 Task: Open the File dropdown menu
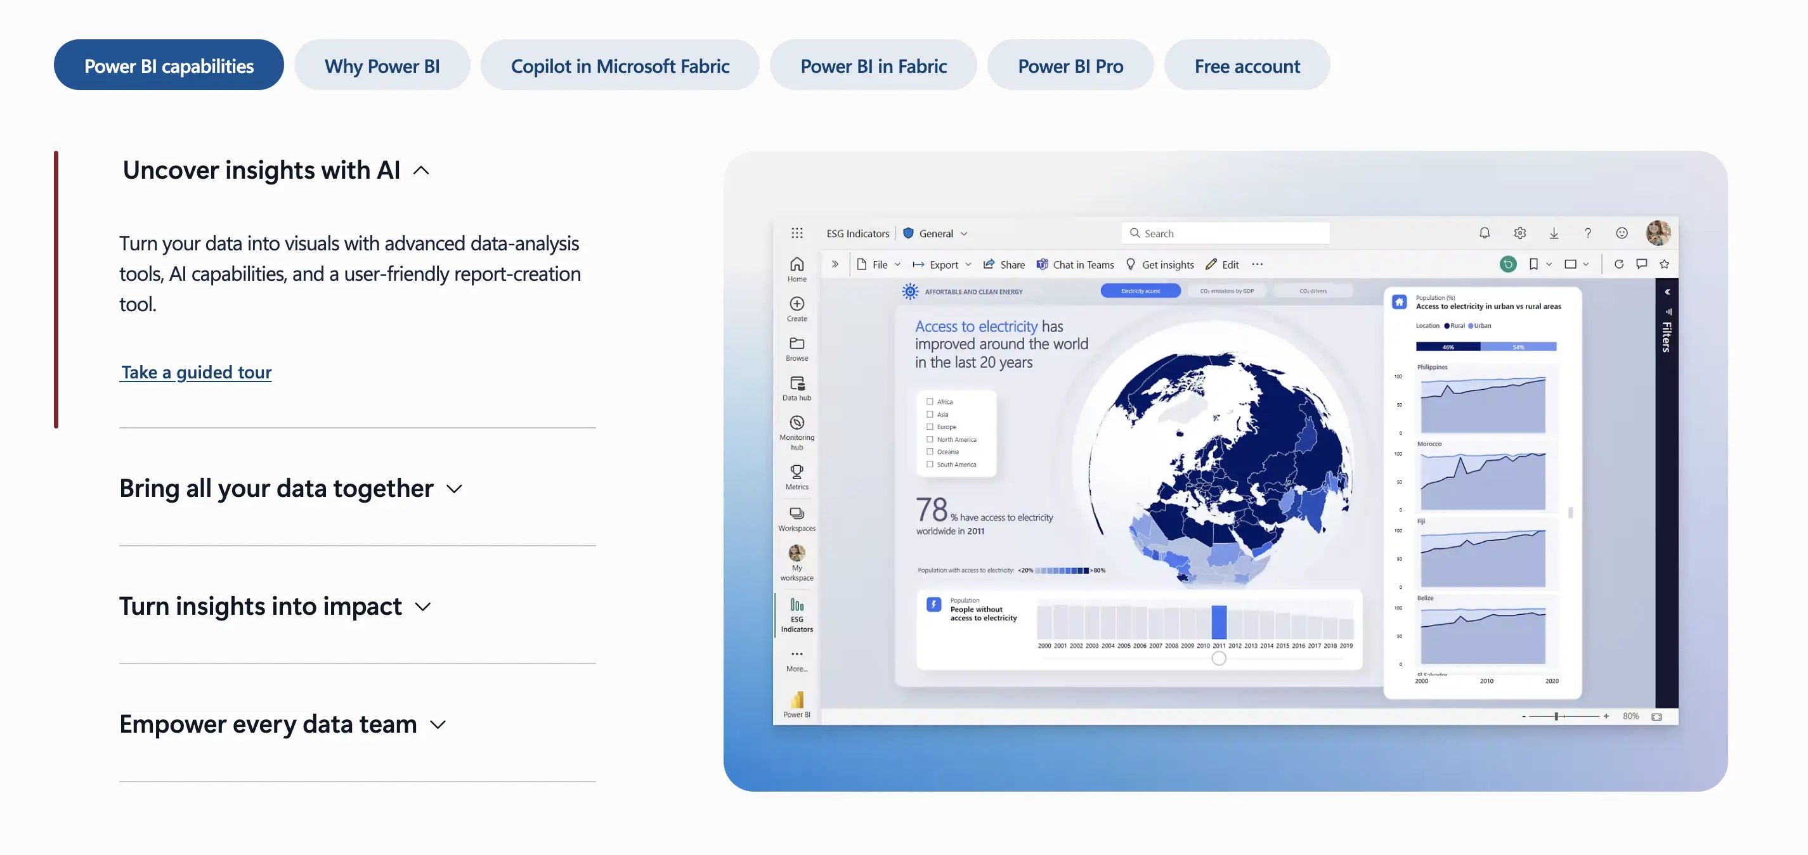pyautogui.click(x=878, y=264)
